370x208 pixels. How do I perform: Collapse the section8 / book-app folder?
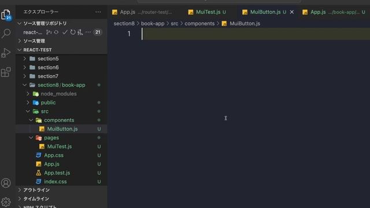[61, 85]
